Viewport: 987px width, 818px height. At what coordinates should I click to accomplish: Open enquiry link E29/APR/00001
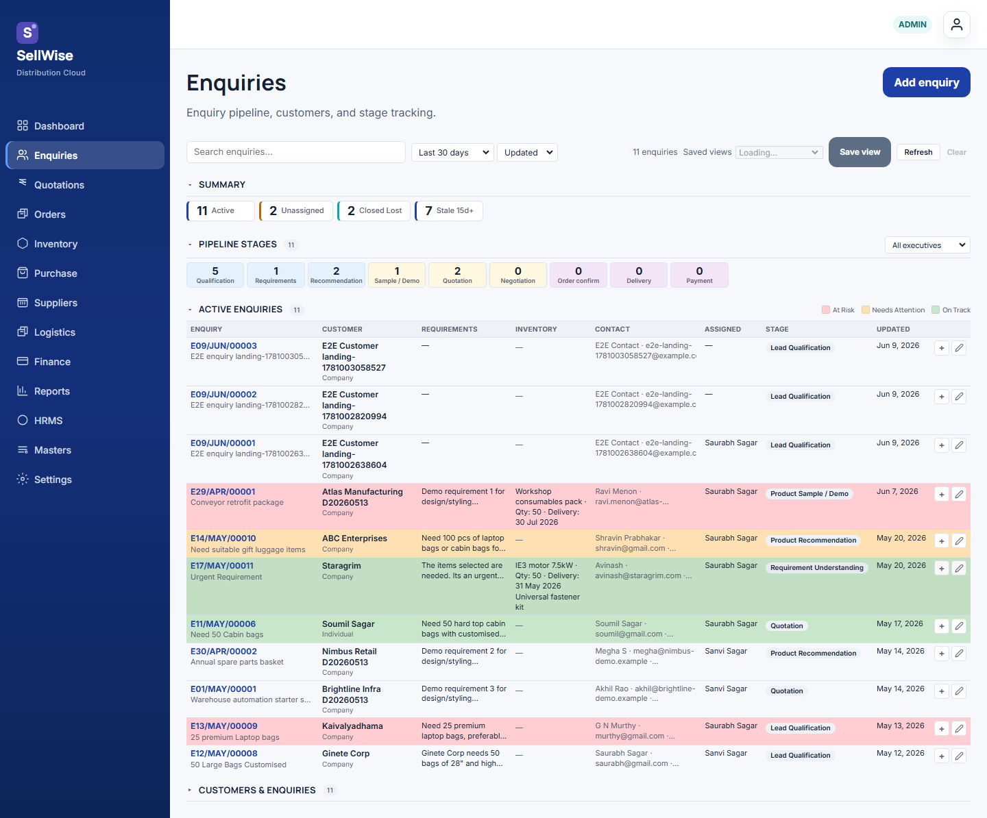click(223, 491)
